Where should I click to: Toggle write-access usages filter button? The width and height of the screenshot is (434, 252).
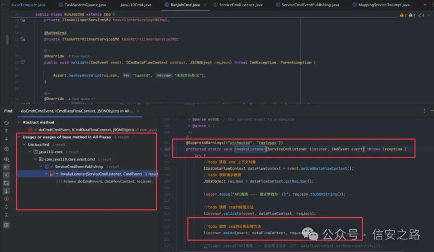(x=6, y=175)
